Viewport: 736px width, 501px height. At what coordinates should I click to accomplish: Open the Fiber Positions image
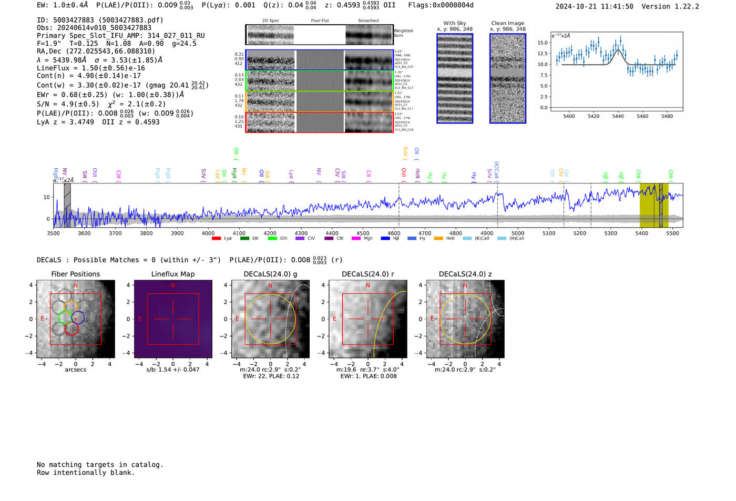tap(76, 319)
